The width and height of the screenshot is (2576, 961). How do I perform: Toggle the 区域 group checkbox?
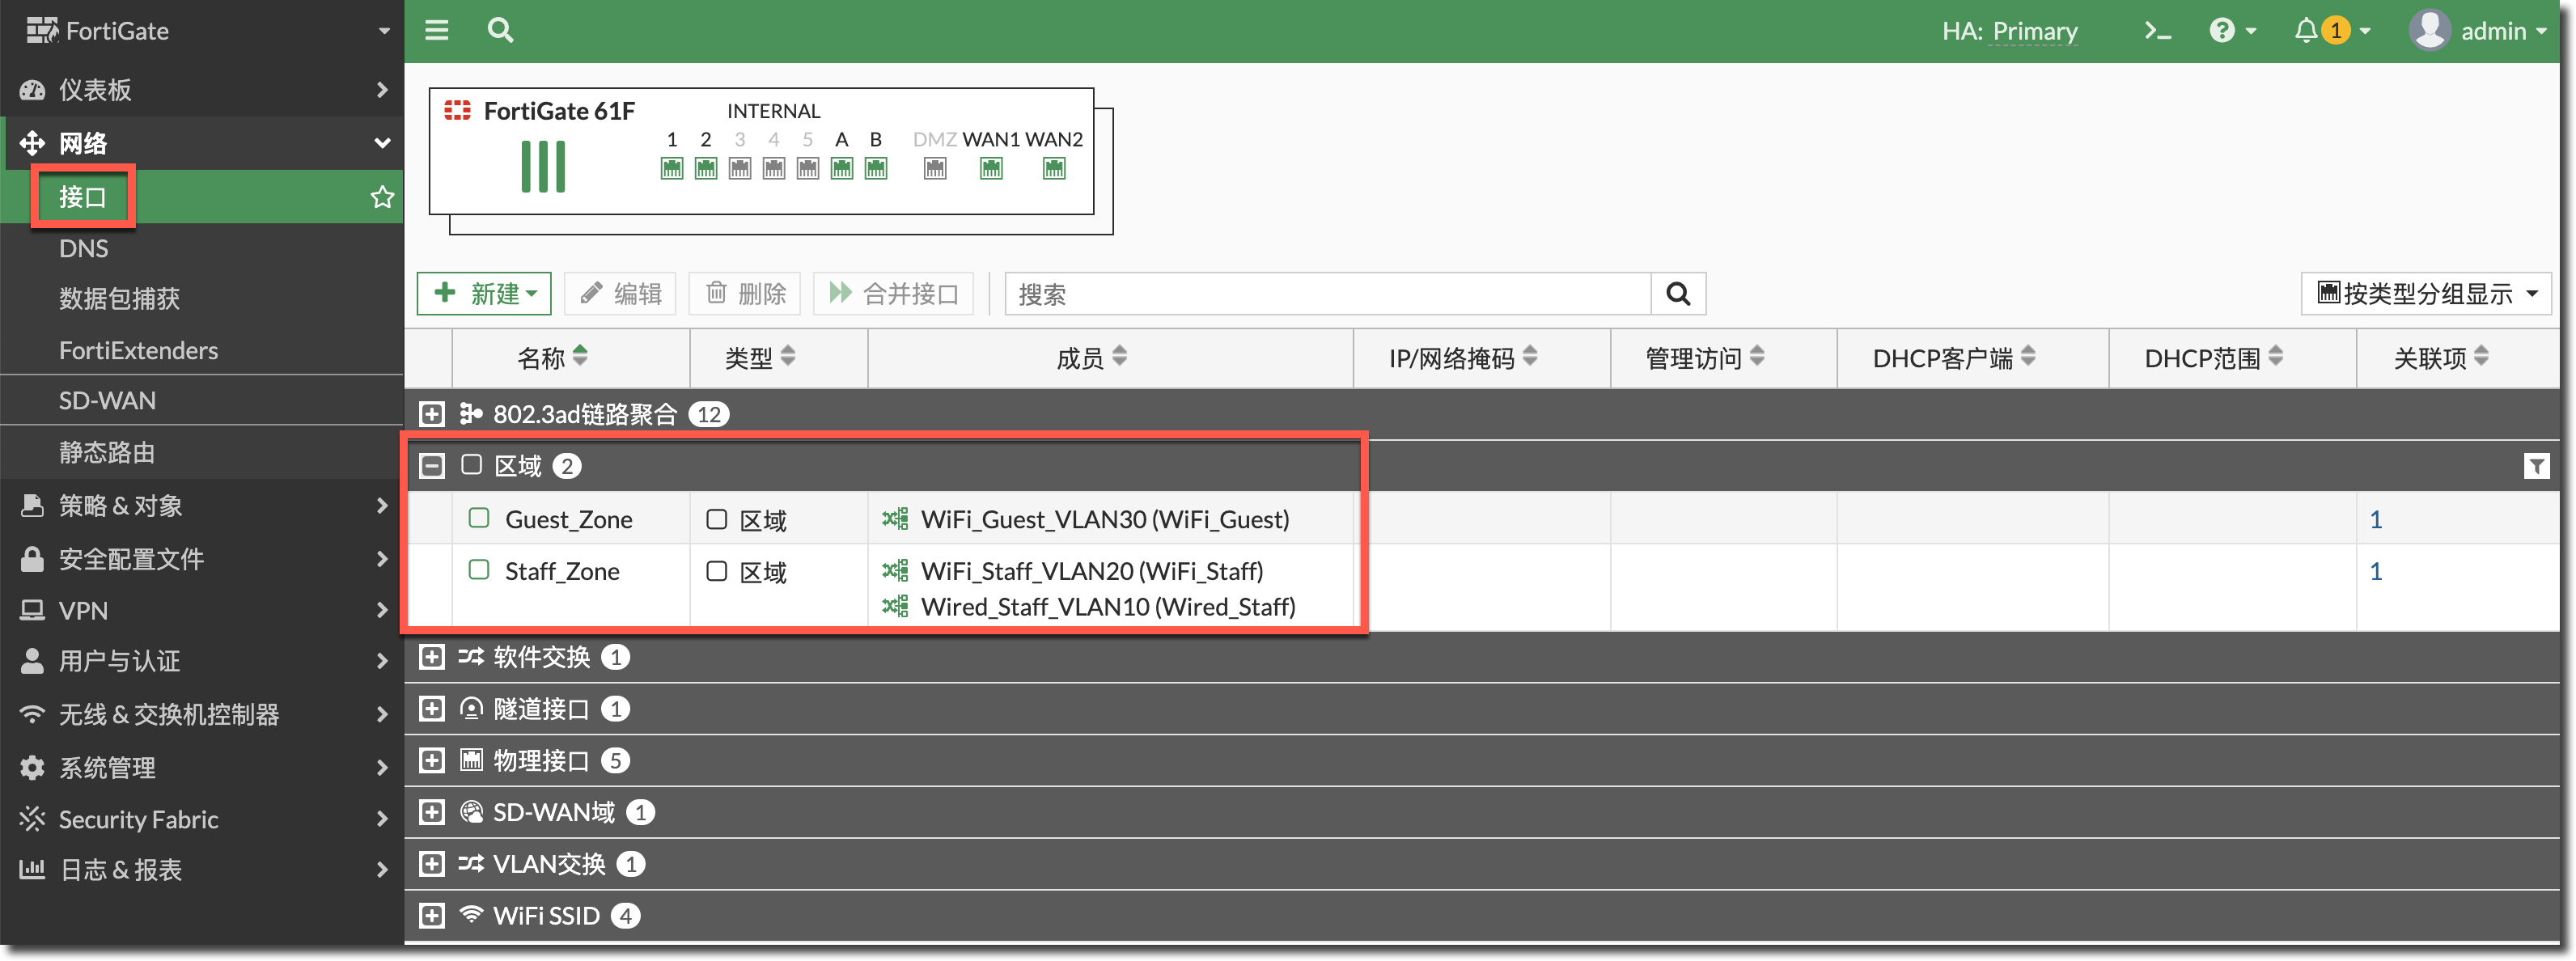point(471,465)
